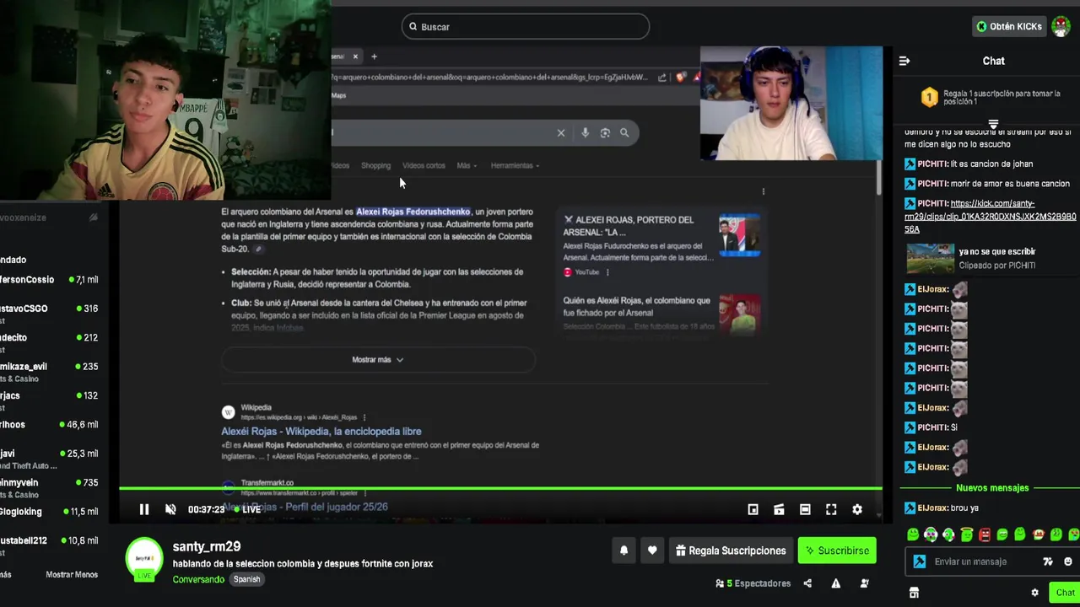
Task: Click Nuevos mensajes banner in chat
Action: 992,488
